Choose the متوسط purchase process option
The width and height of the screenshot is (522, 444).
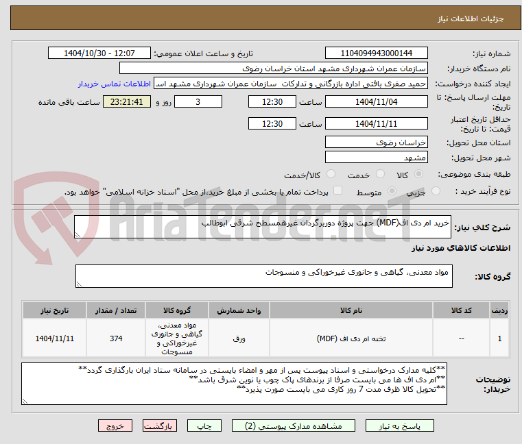tap(392, 191)
